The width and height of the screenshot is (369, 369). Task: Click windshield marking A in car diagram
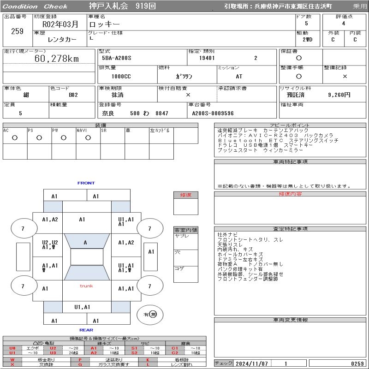pyautogui.click(x=85, y=243)
